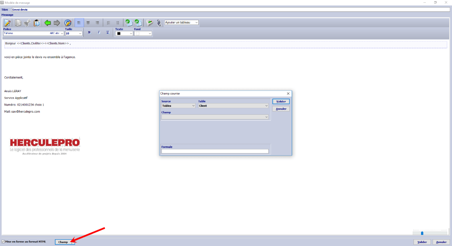This screenshot has width=452, height=246.
Task: Align text to the right
Action: [x=98, y=23]
